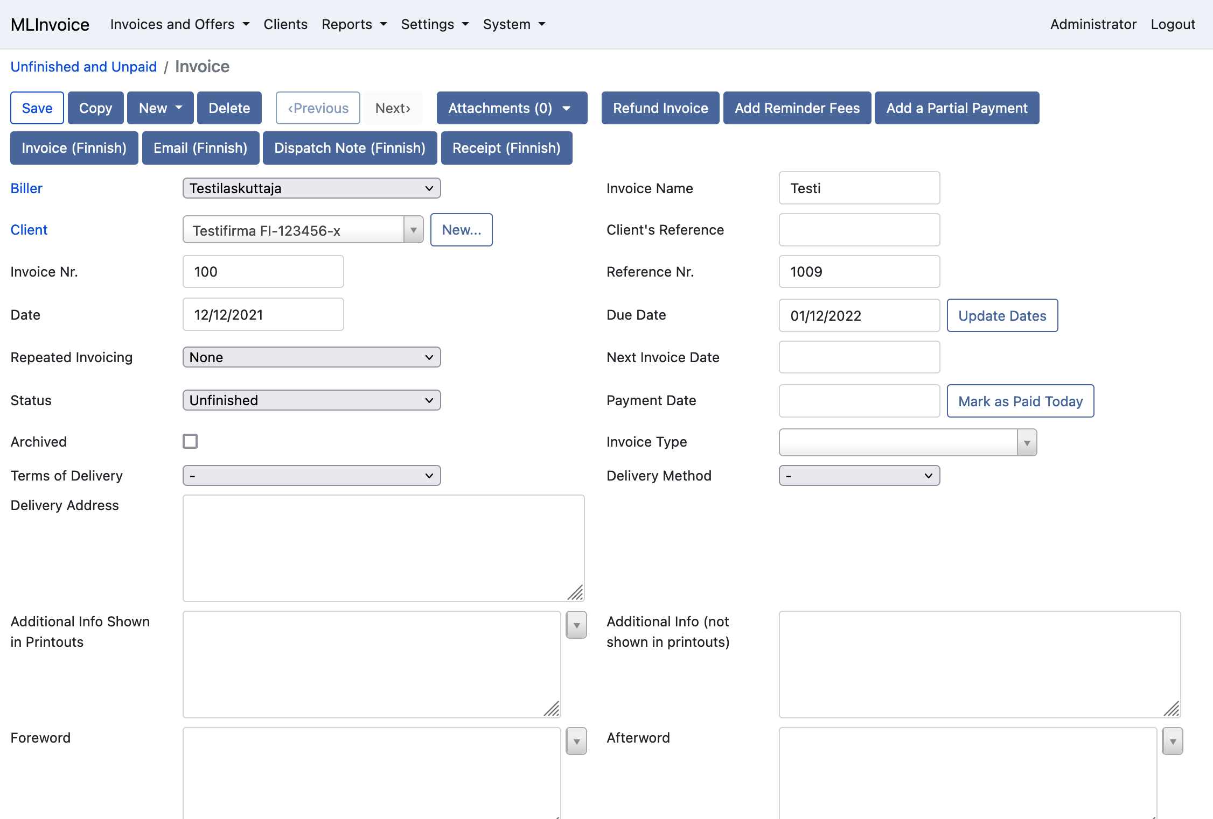
Task: Print Invoice (Finnish)
Action: point(74,148)
